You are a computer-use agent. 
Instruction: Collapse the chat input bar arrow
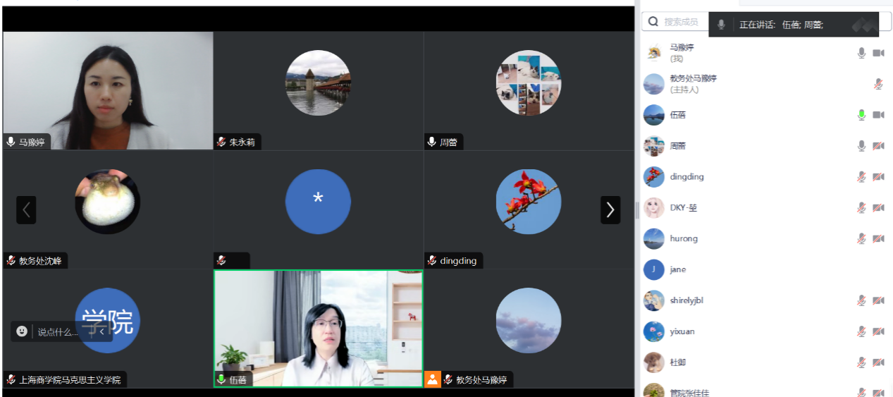(101, 331)
